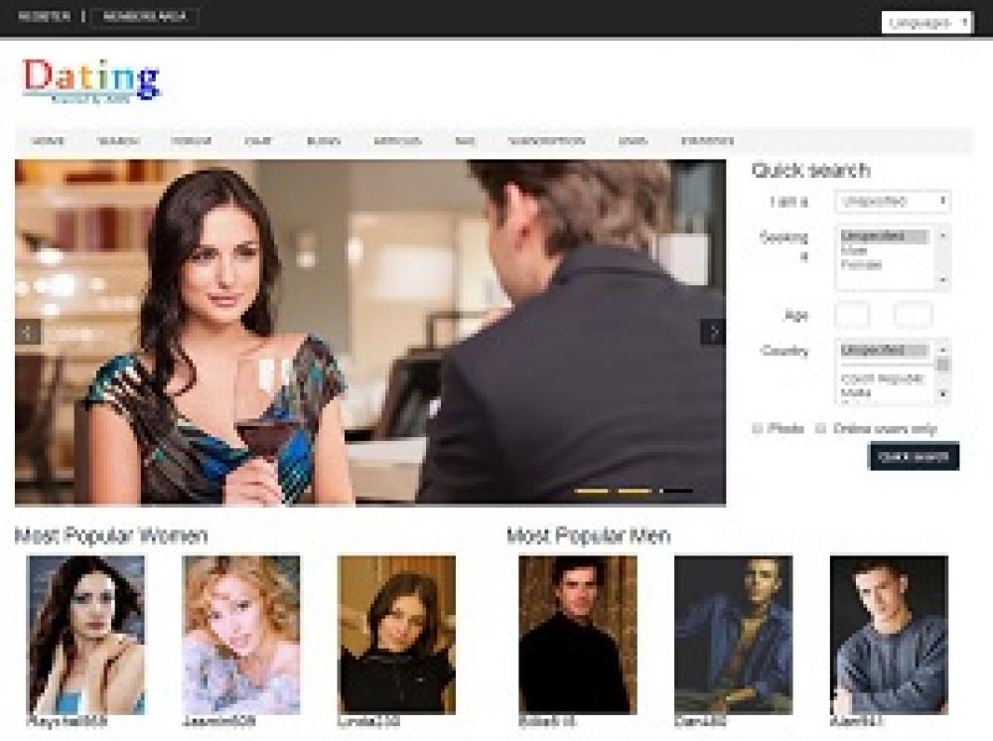The image size is (993, 741).
Task: Click the Dating site logo
Action: (91, 81)
